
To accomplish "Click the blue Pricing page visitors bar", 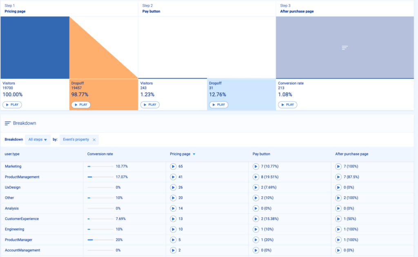I will click(35, 48).
